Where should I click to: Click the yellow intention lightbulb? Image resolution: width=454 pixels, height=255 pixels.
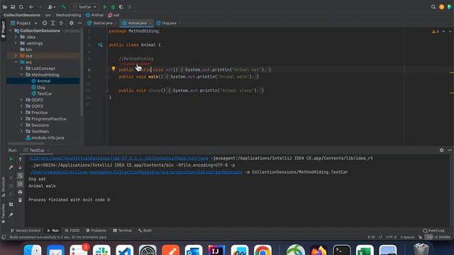113,69
